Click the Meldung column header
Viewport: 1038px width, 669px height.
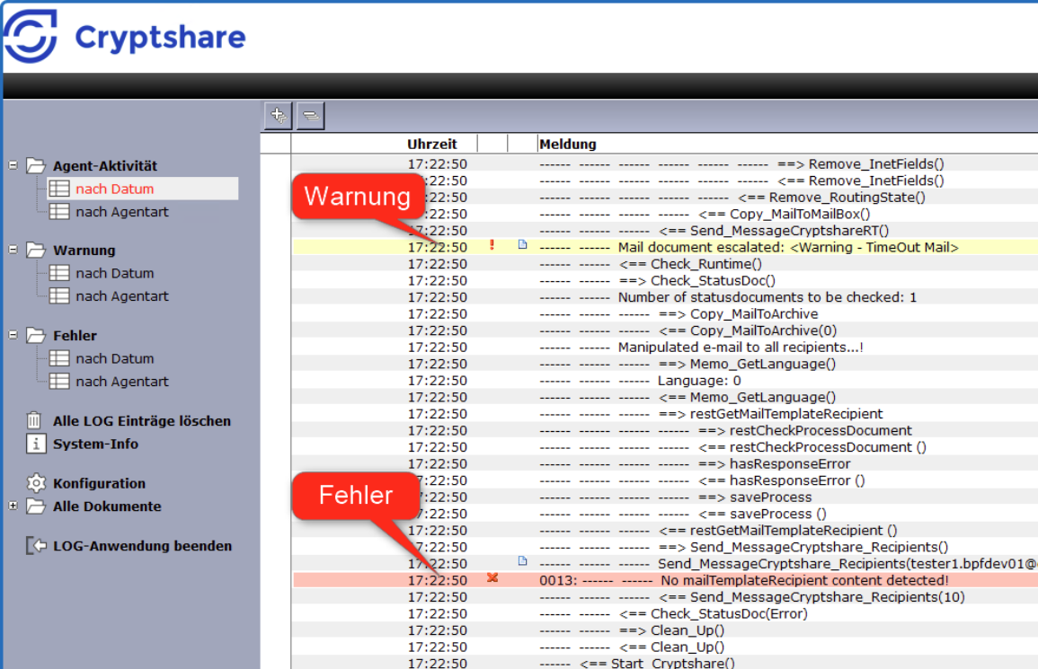[x=567, y=145]
